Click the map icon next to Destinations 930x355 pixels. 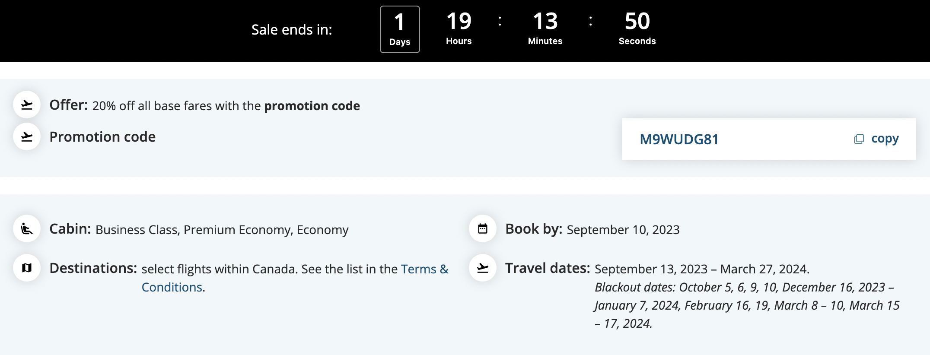point(26,268)
